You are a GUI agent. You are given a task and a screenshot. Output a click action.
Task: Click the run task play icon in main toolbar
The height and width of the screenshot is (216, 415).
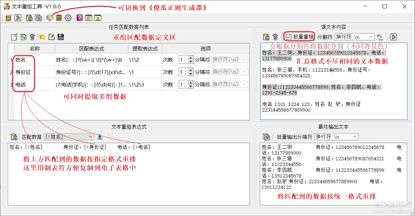18,18
